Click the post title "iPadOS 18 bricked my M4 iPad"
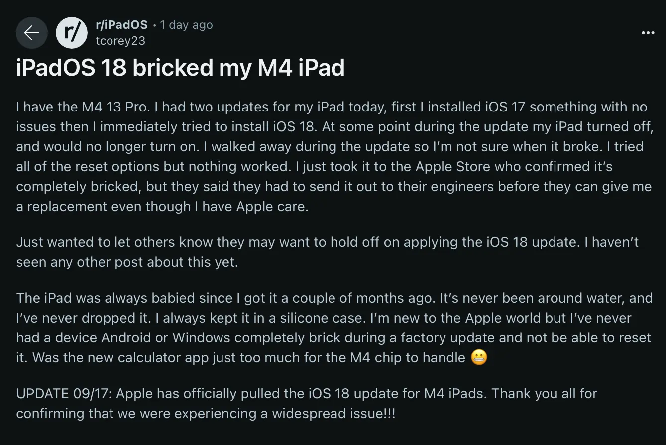 click(x=180, y=68)
